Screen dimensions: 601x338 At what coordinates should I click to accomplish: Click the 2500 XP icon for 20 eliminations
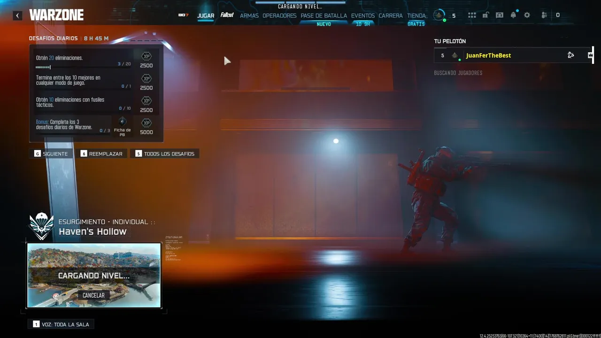tap(146, 57)
